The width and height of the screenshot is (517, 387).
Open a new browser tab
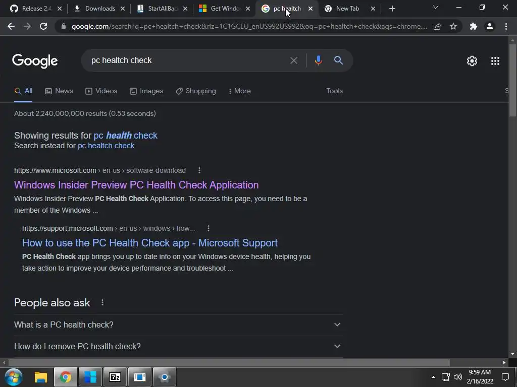click(x=392, y=9)
